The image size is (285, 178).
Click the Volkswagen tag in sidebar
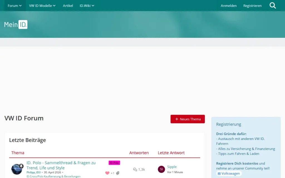pyautogui.click(x=229, y=174)
